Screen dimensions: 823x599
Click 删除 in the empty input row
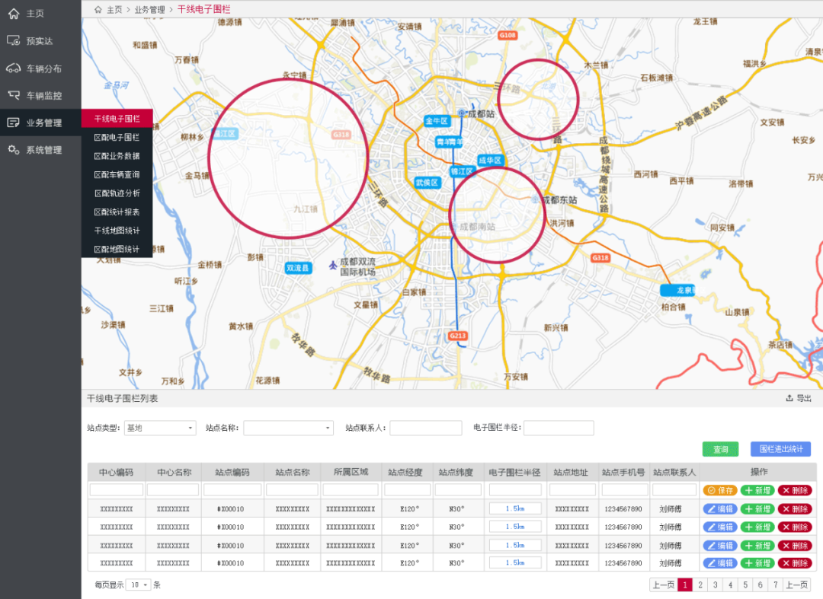point(795,490)
